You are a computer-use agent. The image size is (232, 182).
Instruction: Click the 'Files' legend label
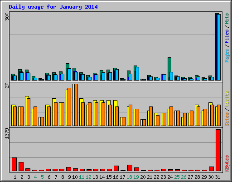tap(227, 36)
